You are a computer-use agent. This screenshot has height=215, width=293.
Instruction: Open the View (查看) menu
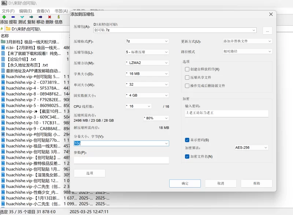pyautogui.click(x=43, y=11)
